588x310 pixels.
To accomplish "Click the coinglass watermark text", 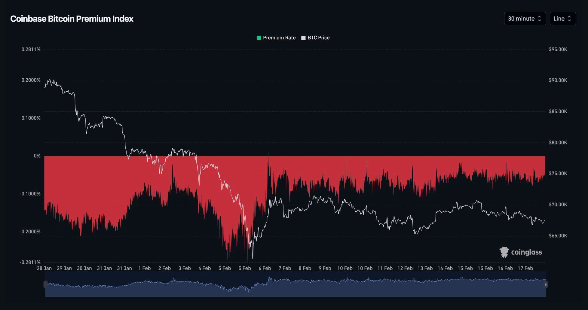I will [x=526, y=252].
